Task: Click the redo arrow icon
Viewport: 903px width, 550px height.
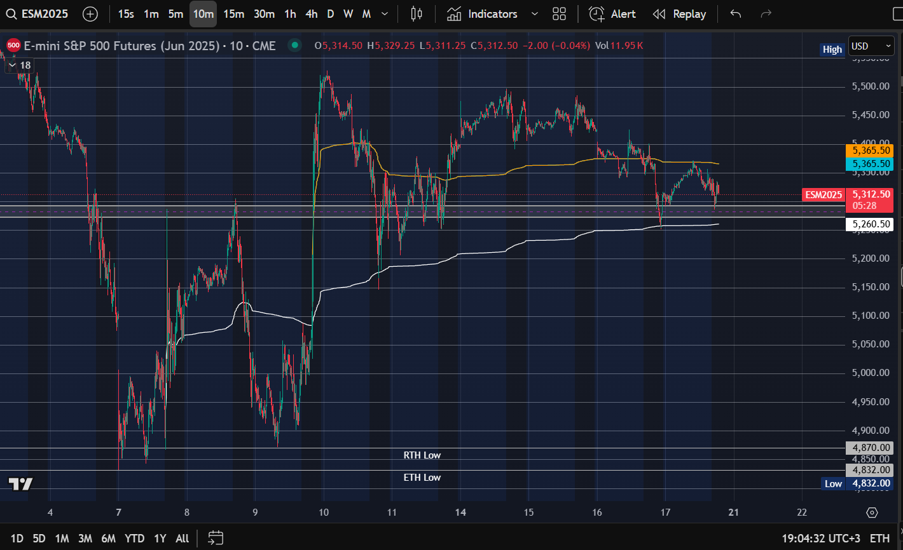Action: [x=766, y=14]
